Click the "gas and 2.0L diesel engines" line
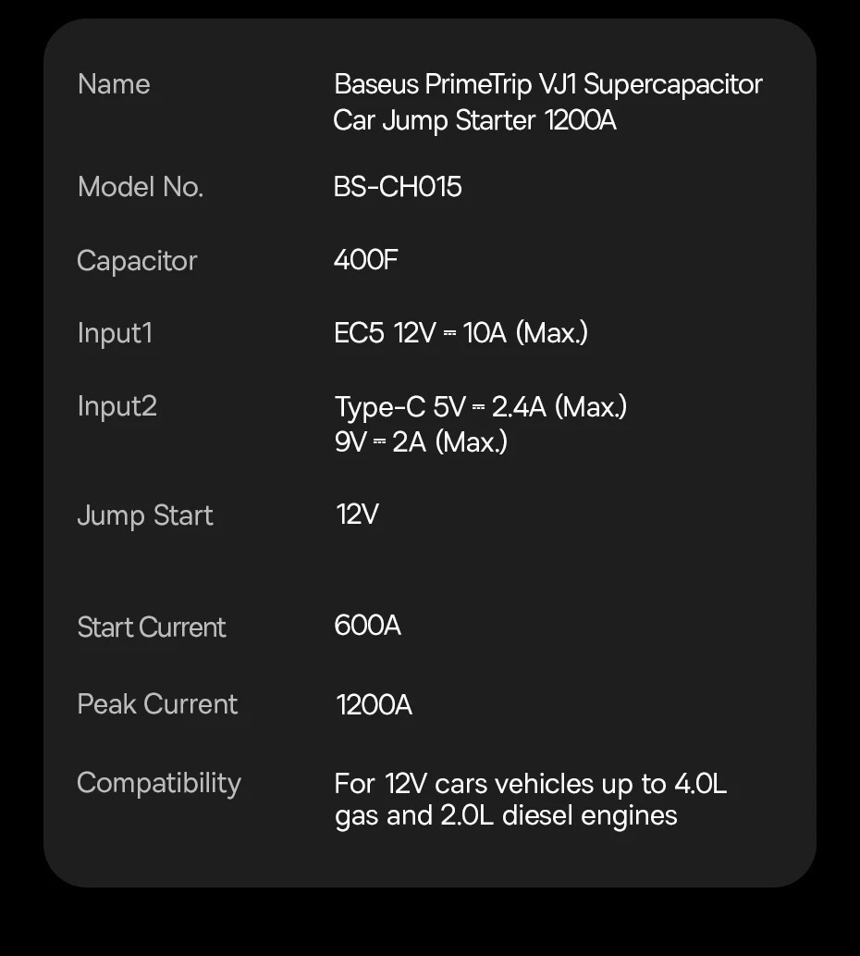Viewport: 860px width, 956px height. pos(506,816)
